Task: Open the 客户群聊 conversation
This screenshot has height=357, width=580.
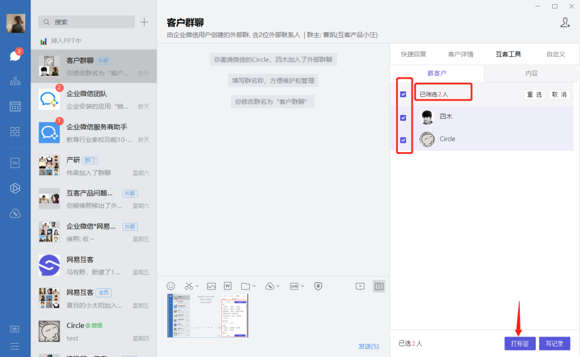Action: (x=94, y=66)
